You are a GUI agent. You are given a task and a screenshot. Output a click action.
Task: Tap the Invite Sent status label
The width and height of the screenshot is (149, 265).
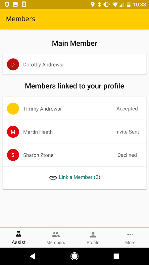(127, 132)
